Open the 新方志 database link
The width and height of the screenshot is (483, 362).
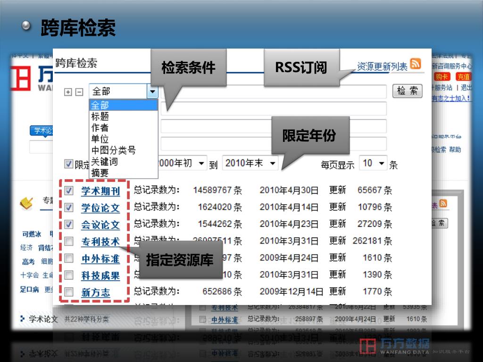pyautogui.click(x=95, y=292)
